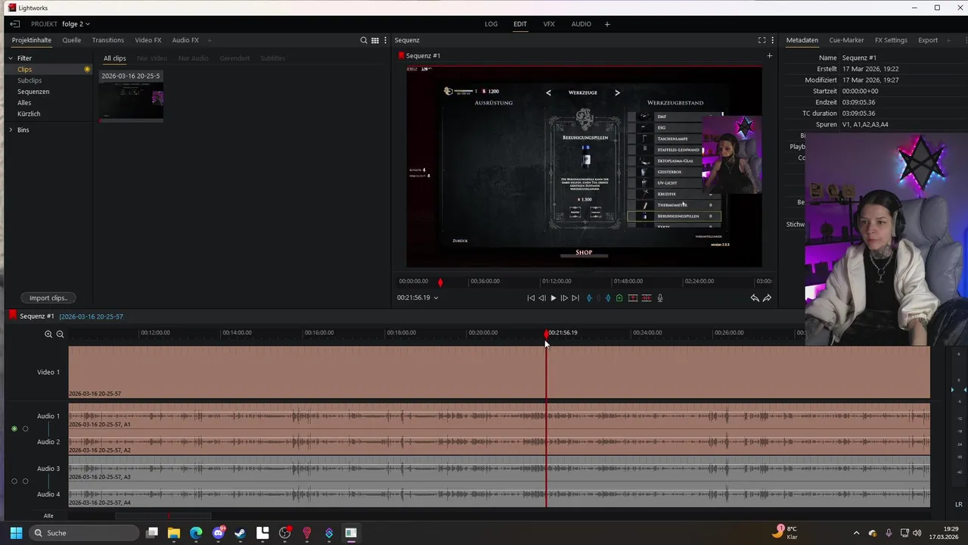968x545 pixels.
Task: Open File Explorer from the taskbar
Action: 174,533
